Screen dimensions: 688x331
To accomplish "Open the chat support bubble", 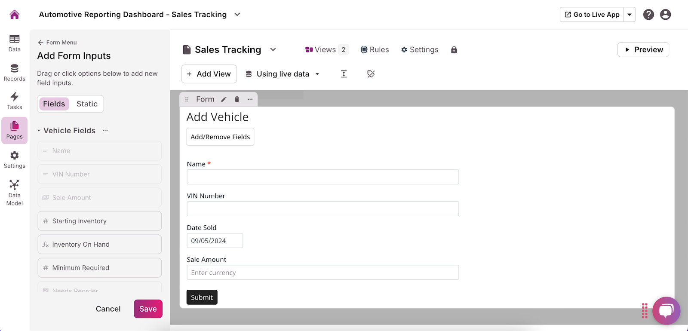I will (x=666, y=310).
